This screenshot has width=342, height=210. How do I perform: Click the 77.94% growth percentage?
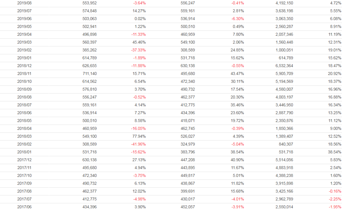[x=139, y=137]
